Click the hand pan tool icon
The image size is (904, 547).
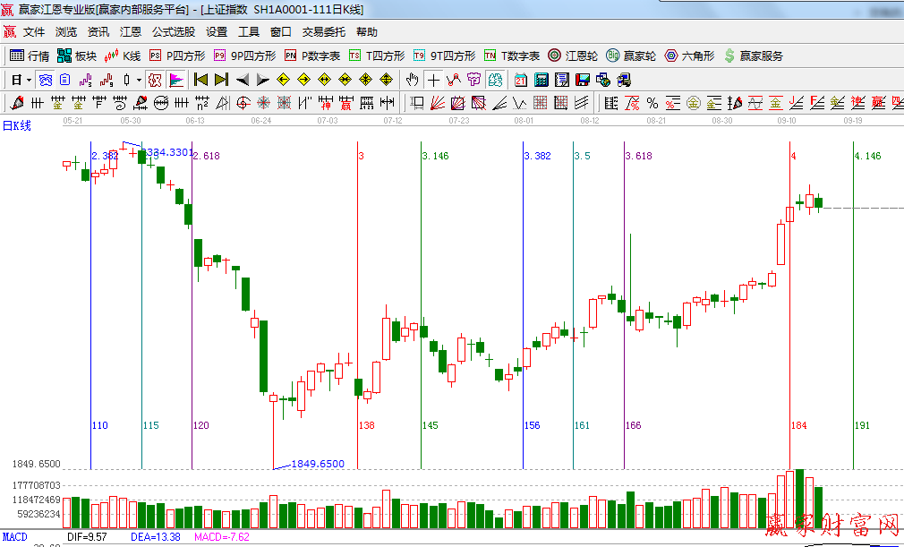(x=413, y=80)
